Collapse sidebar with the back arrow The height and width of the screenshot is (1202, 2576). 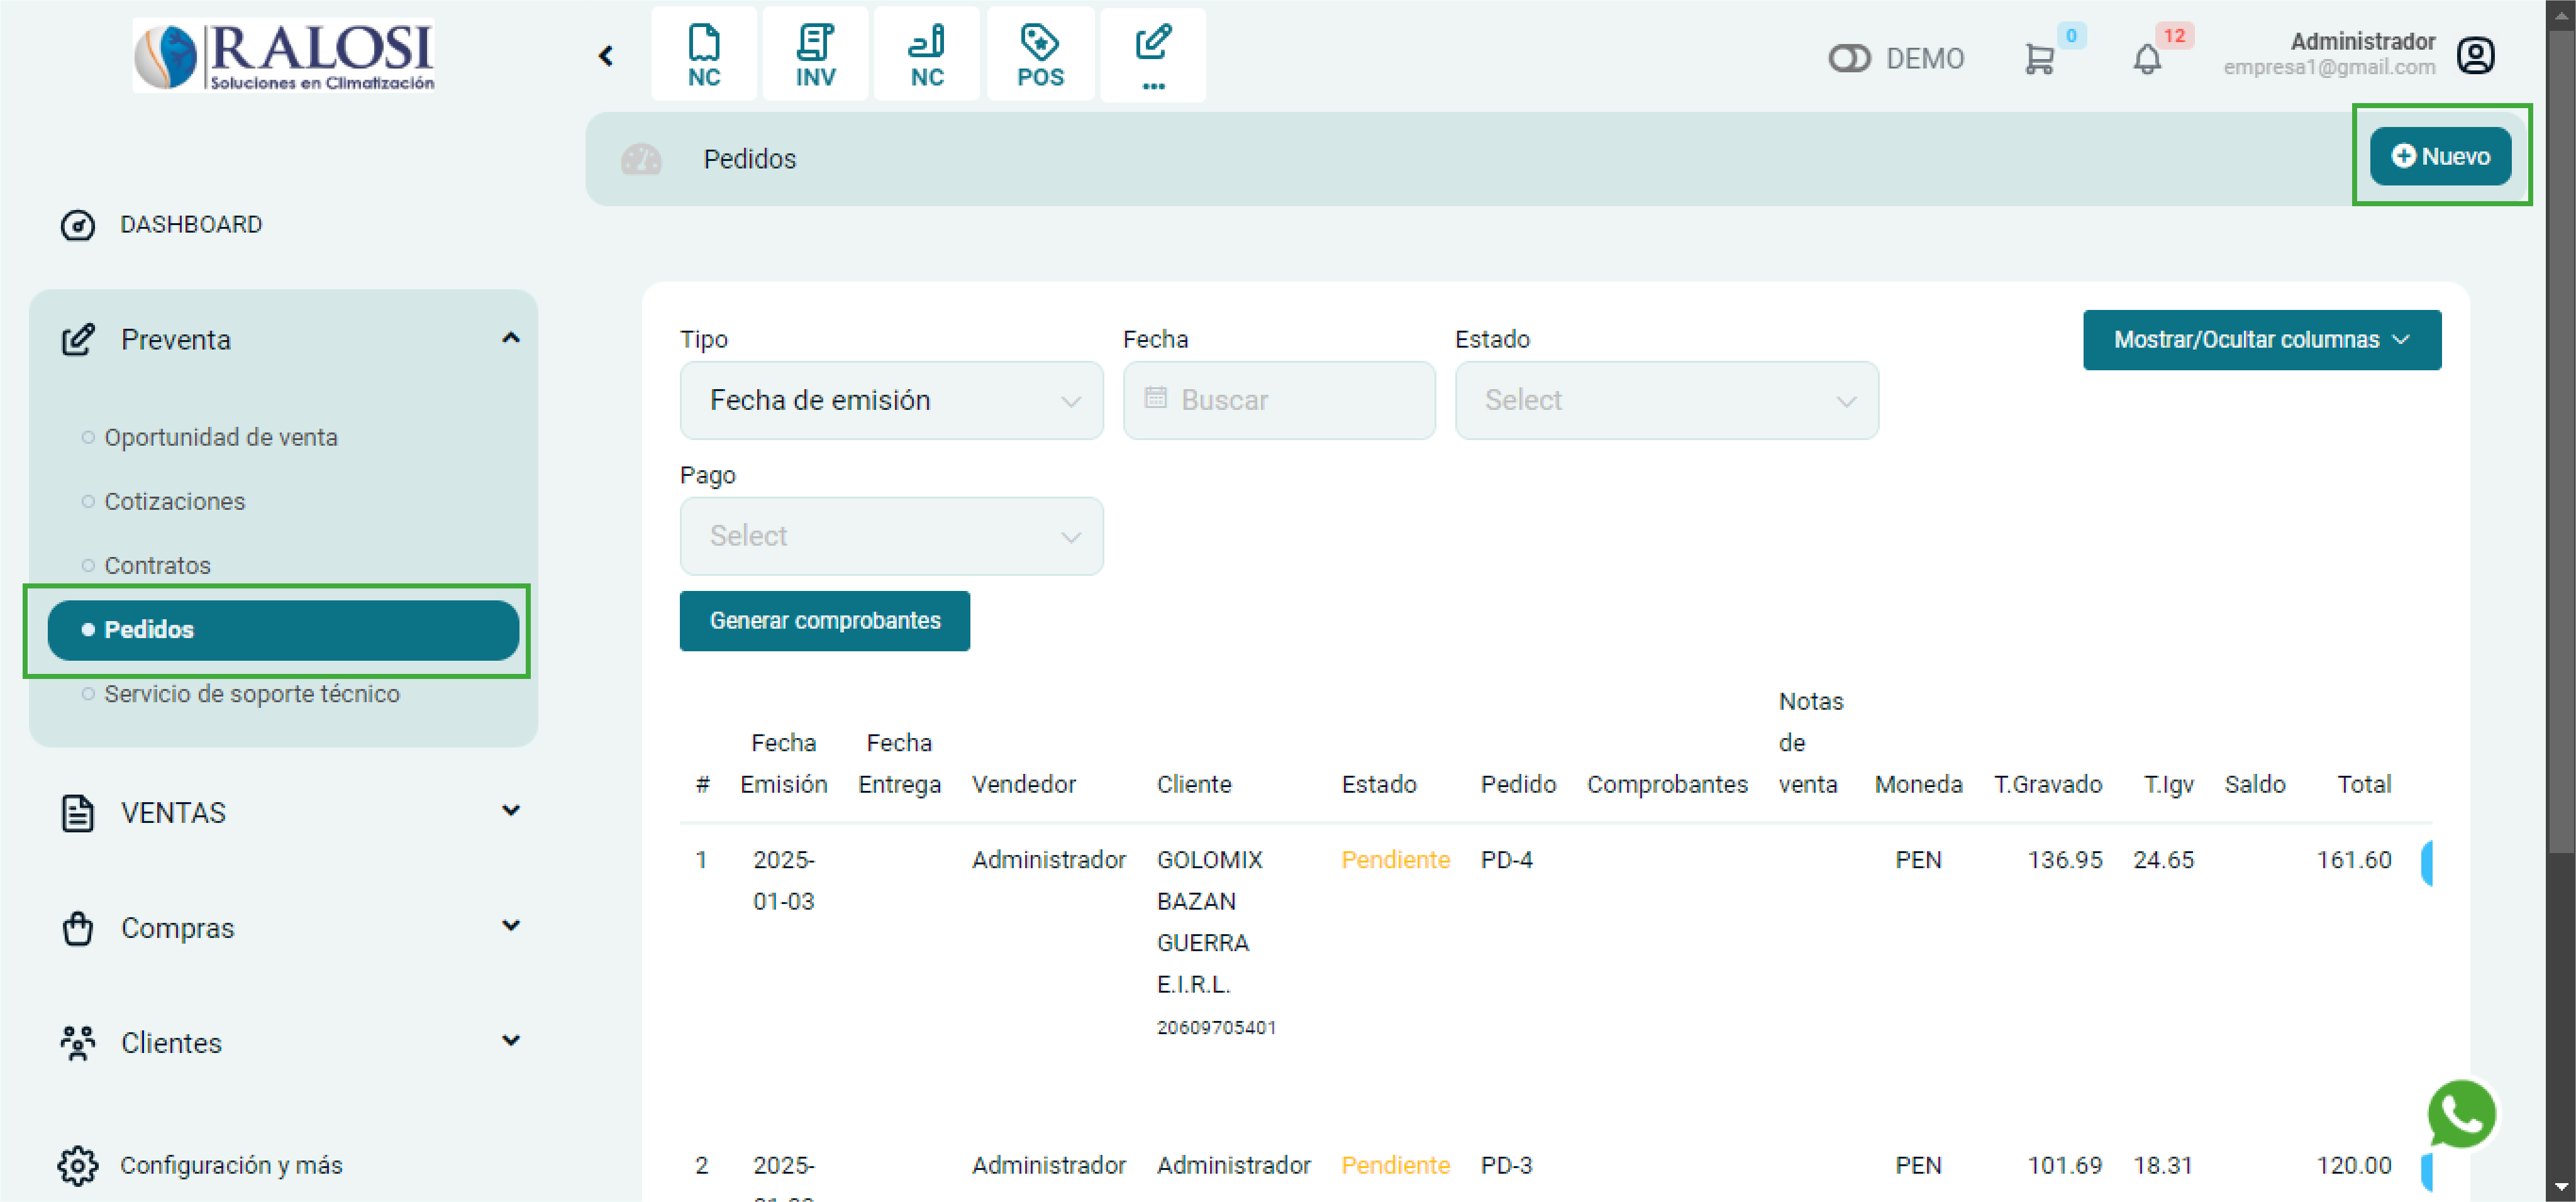(606, 56)
